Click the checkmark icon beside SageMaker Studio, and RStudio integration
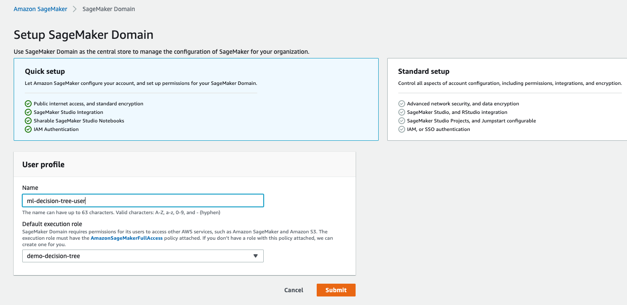 click(x=402, y=112)
